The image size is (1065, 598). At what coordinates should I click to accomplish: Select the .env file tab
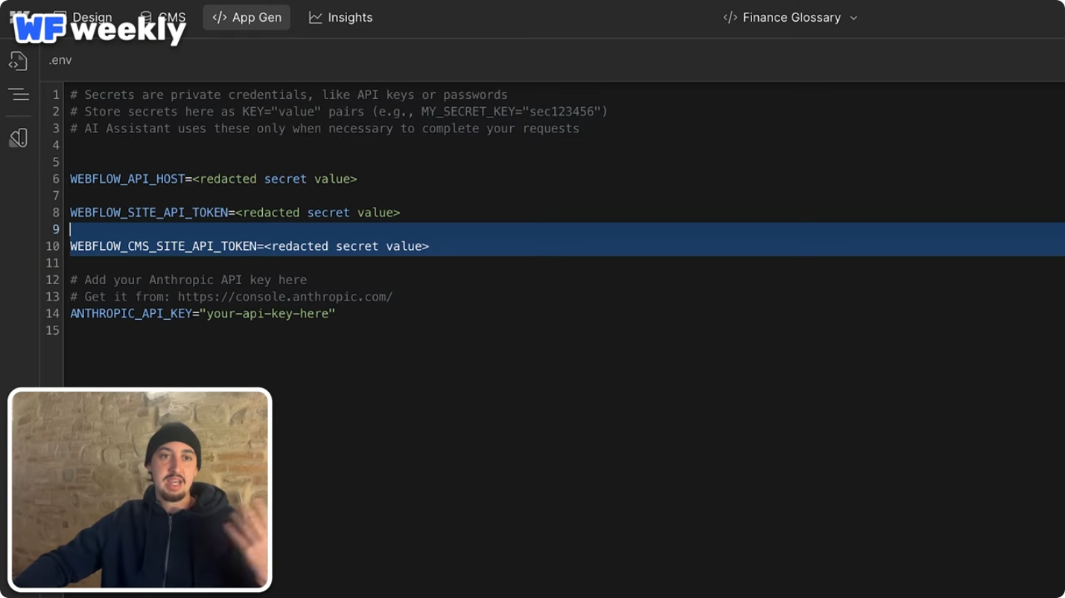pos(60,60)
